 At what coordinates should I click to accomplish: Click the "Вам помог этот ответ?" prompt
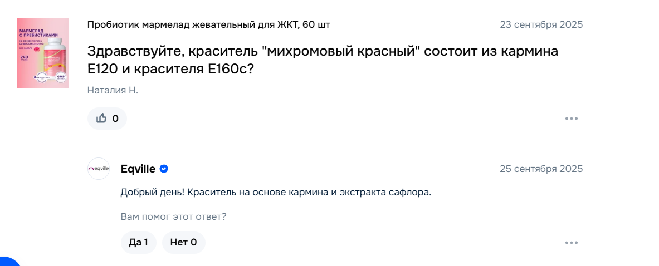(x=173, y=216)
